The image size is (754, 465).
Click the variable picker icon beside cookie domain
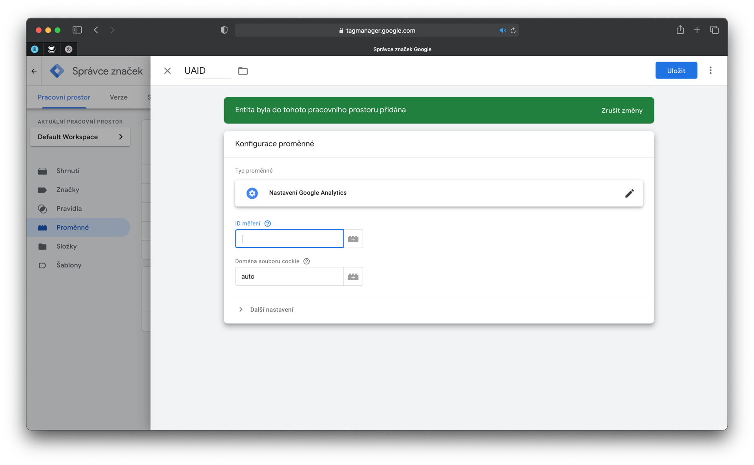coord(353,277)
